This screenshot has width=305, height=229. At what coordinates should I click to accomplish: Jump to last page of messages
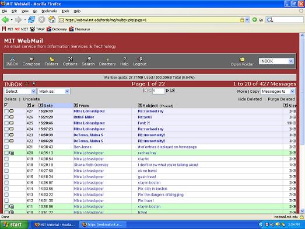[x=173, y=91]
